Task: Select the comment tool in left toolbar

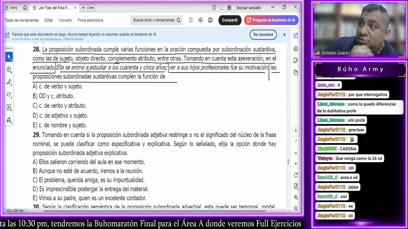Action: pyautogui.click(x=9, y=69)
